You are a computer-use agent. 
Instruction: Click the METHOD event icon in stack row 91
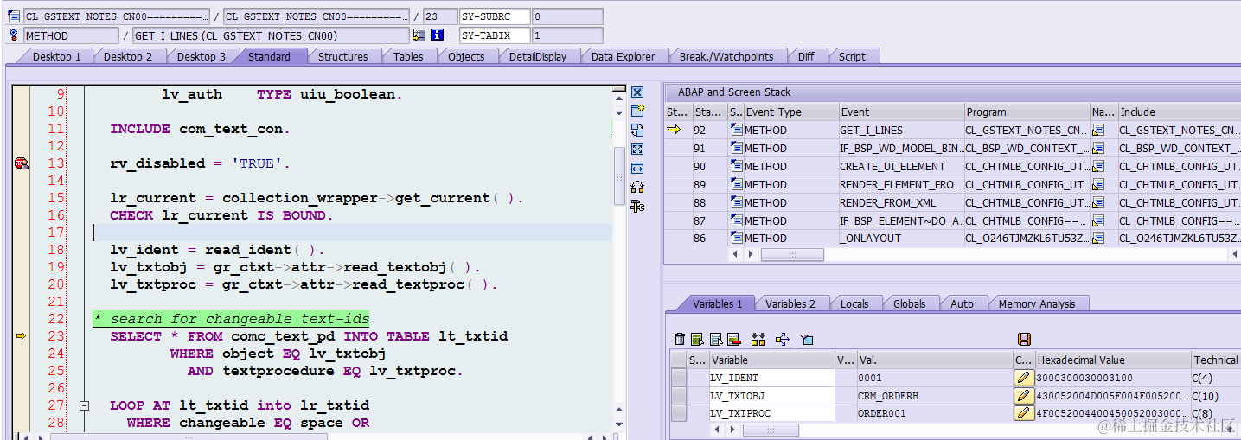(737, 148)
